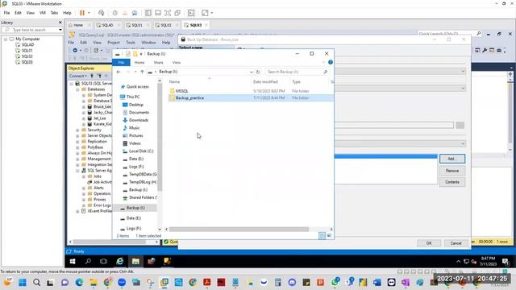Click the Explorer back arrow
Viewport: 516px width, 290px height.
pos(119,72)
